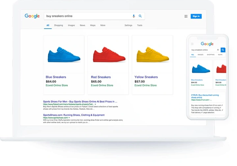Click the desktop magnifier search icon
Screen dimensions: 237x166
[x=140, y=16]
